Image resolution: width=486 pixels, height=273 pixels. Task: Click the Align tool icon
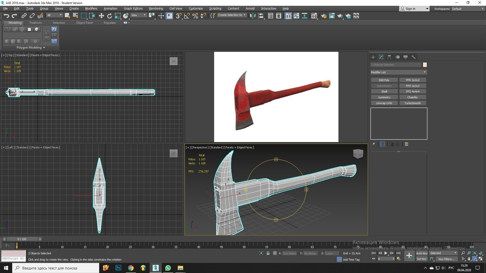point(261,16)
